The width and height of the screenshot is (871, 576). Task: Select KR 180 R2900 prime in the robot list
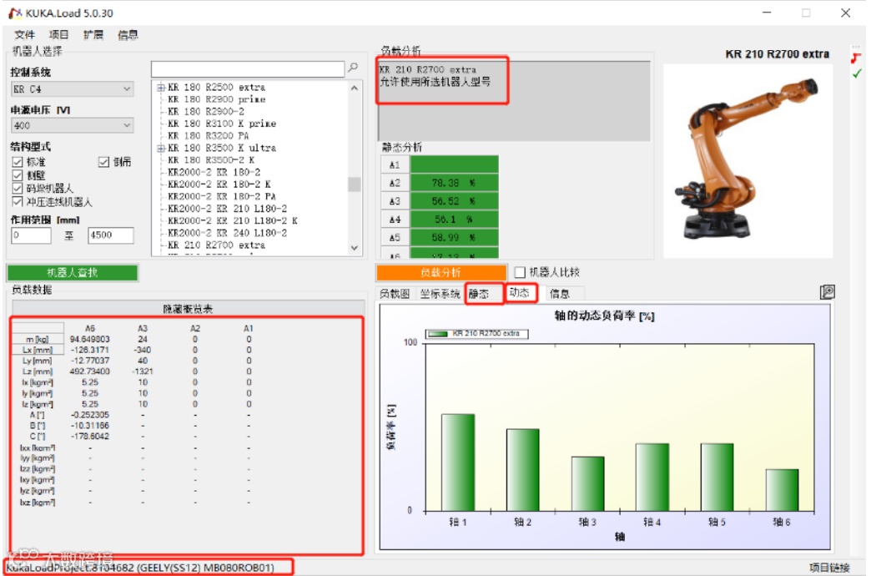click(x=217, y=99)
